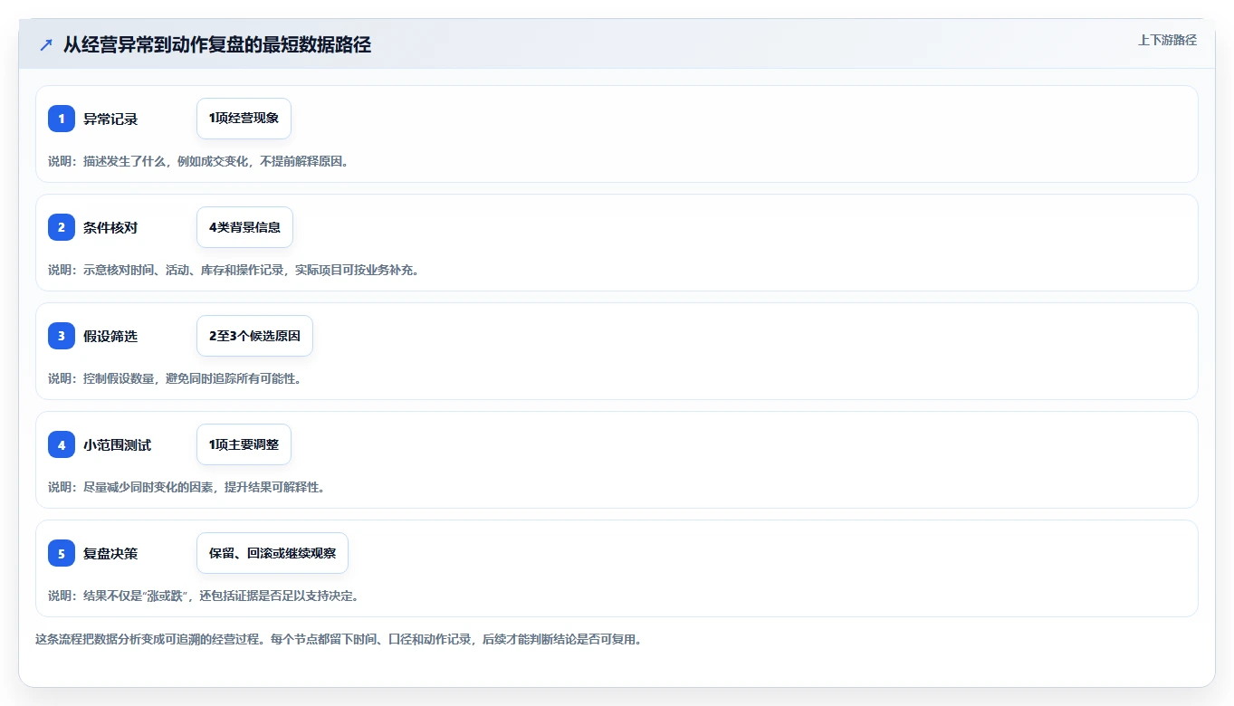The width and height of the screenshot is (1234, 706).
Task: Click the 条件核对 step title
Action: tap(110, 227)
